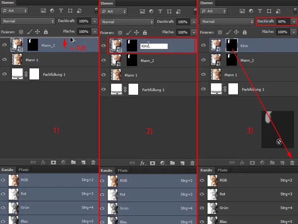Open fx layer styles in left panel

click(x=43, y=162)
